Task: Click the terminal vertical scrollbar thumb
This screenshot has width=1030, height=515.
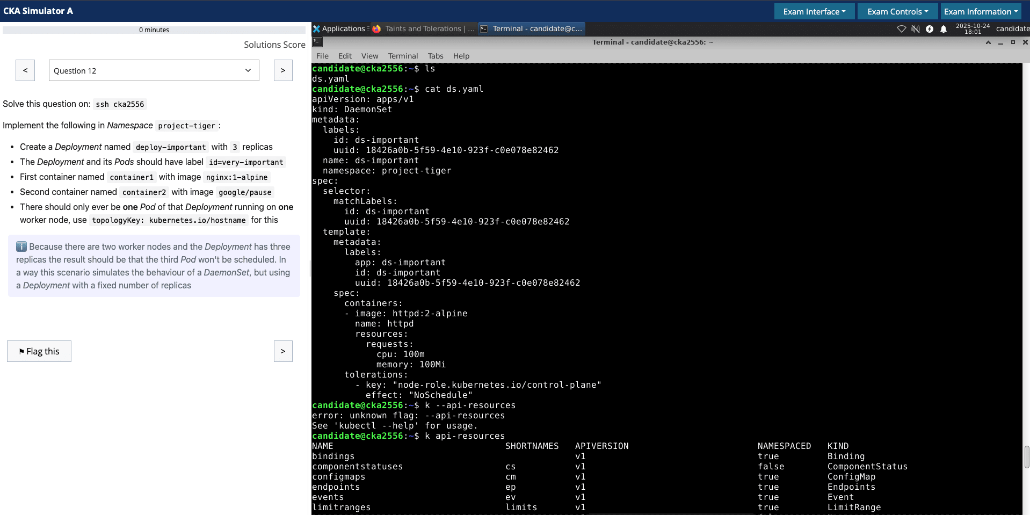Action: (x=1026, y=457)
